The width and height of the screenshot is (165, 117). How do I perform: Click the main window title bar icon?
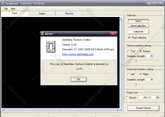(x=3, y=3)
